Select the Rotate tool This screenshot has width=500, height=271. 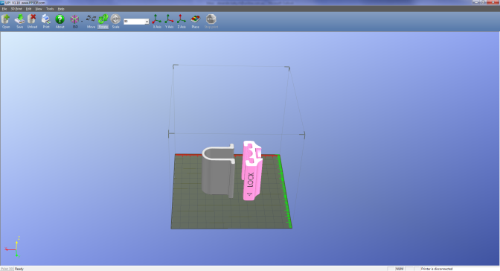tap(103, 21)
